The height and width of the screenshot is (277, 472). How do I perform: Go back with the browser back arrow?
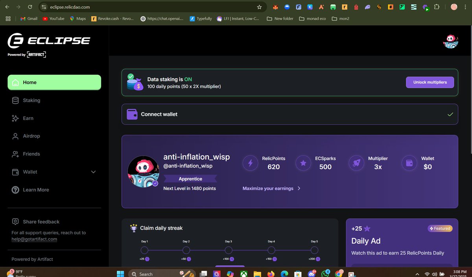[7, 7]
